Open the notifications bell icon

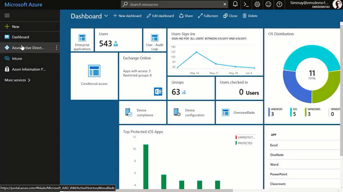tap(235, 4)
